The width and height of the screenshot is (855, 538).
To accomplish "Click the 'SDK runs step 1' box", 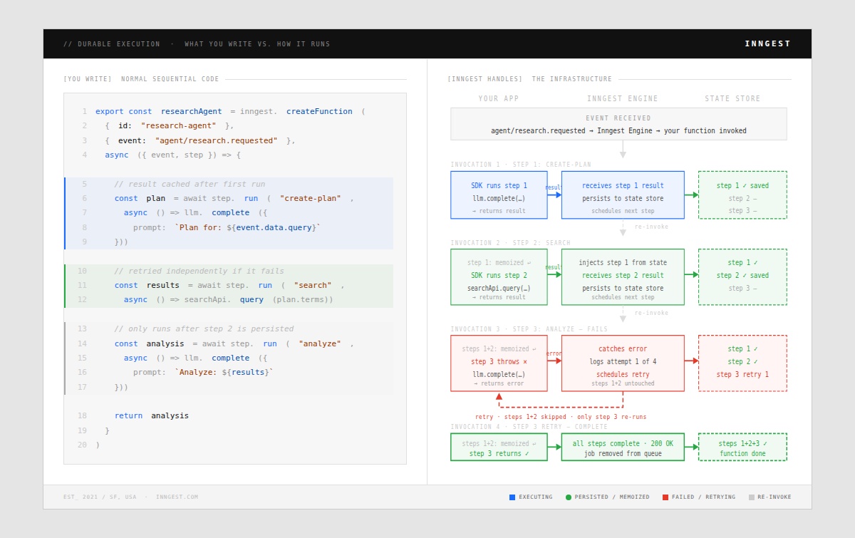I will click(499, 195).
